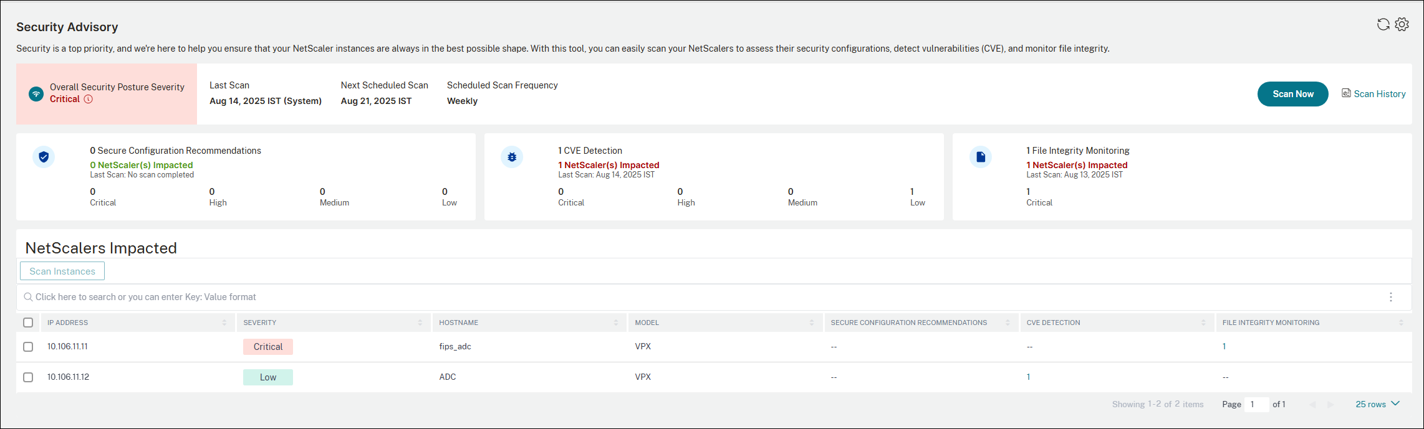Image resolution: width=1424 pixels, height=429 pixels.
Task: Toggle the select-all header checkbox
Action: coord(28,323)
